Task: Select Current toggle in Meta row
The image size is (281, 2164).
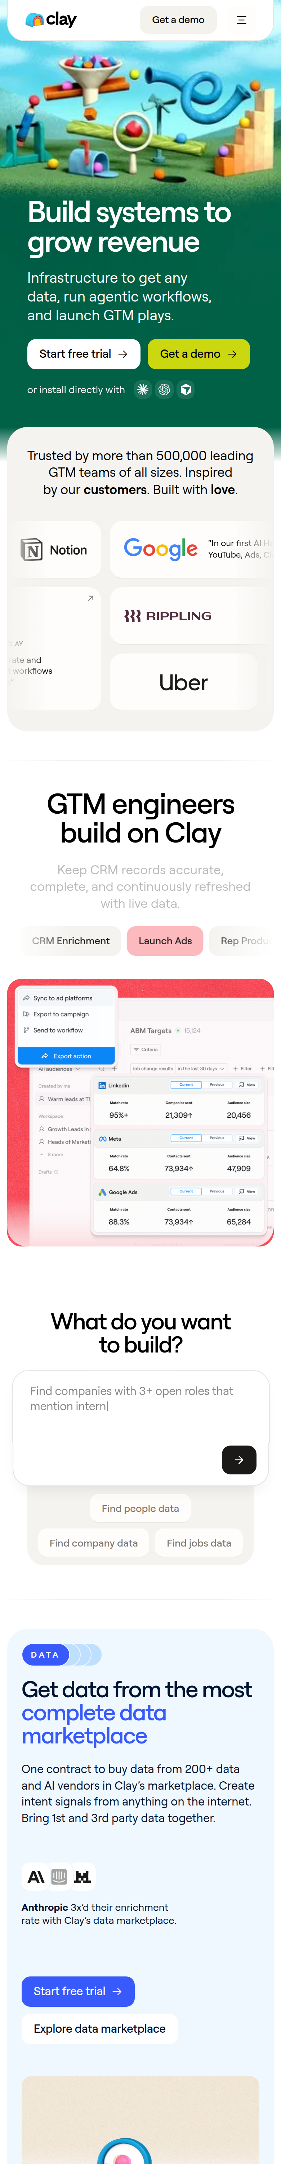Action: tap(186, 1138)
